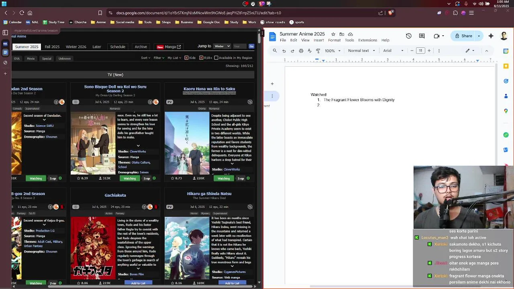Open Google Docs home via the Docs logo
514x289 pixels.
[x=272, y=37]
